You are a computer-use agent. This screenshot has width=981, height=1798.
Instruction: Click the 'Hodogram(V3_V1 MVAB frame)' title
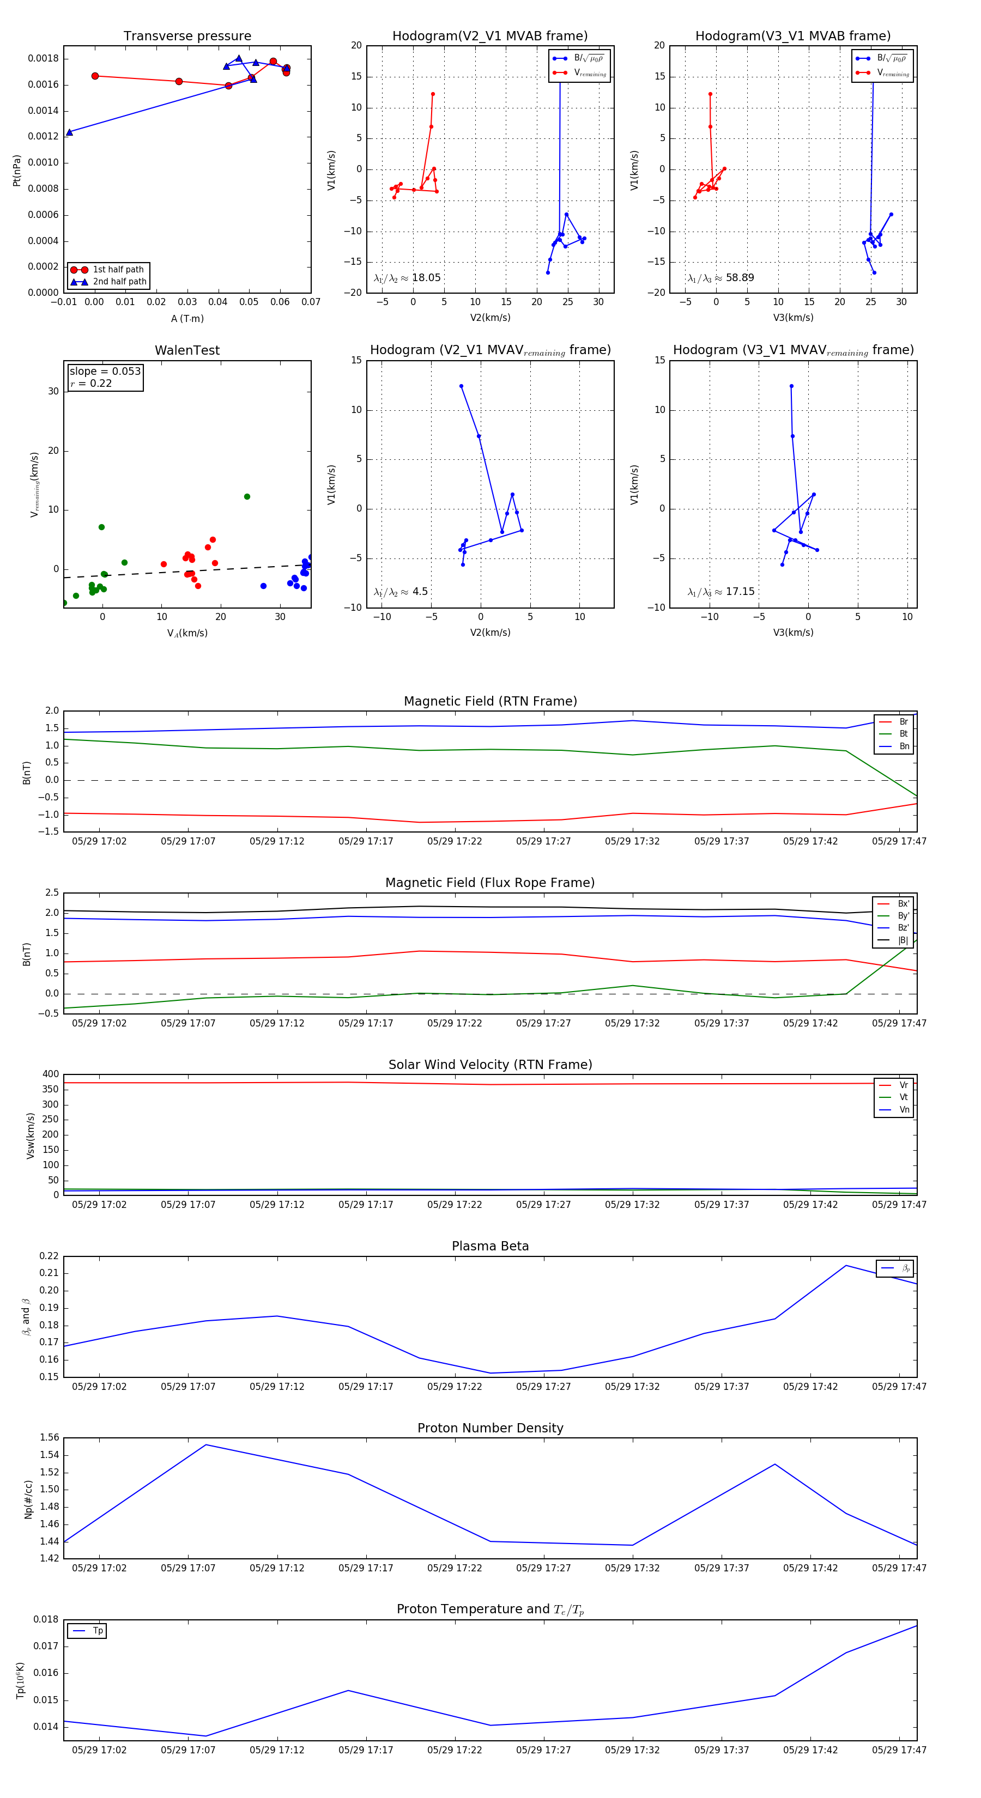[x=793, y=35]
